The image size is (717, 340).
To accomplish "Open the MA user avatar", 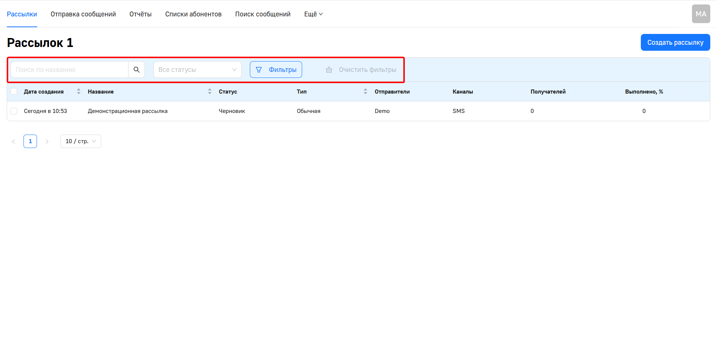I will 701,14.
